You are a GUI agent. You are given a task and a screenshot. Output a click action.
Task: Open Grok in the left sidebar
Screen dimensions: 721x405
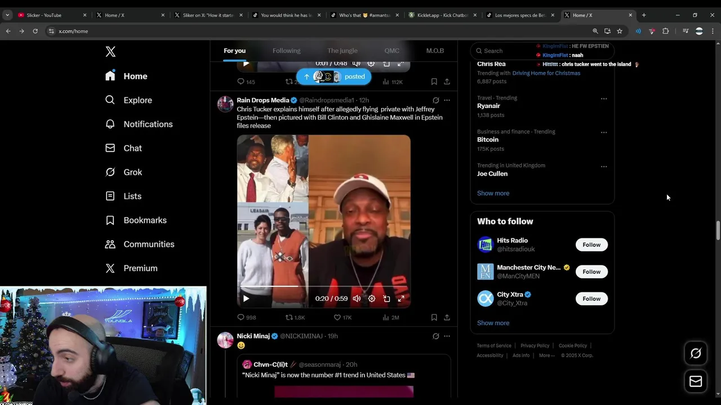[x=124, y=172]
